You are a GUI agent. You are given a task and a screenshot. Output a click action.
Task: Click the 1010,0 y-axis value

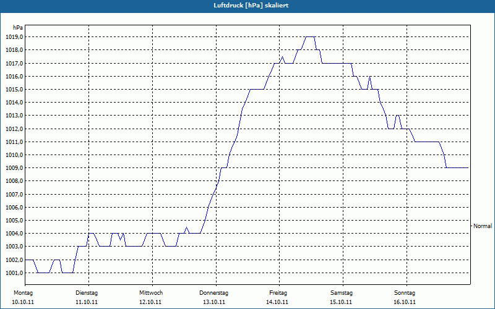[x=14, y=155]
